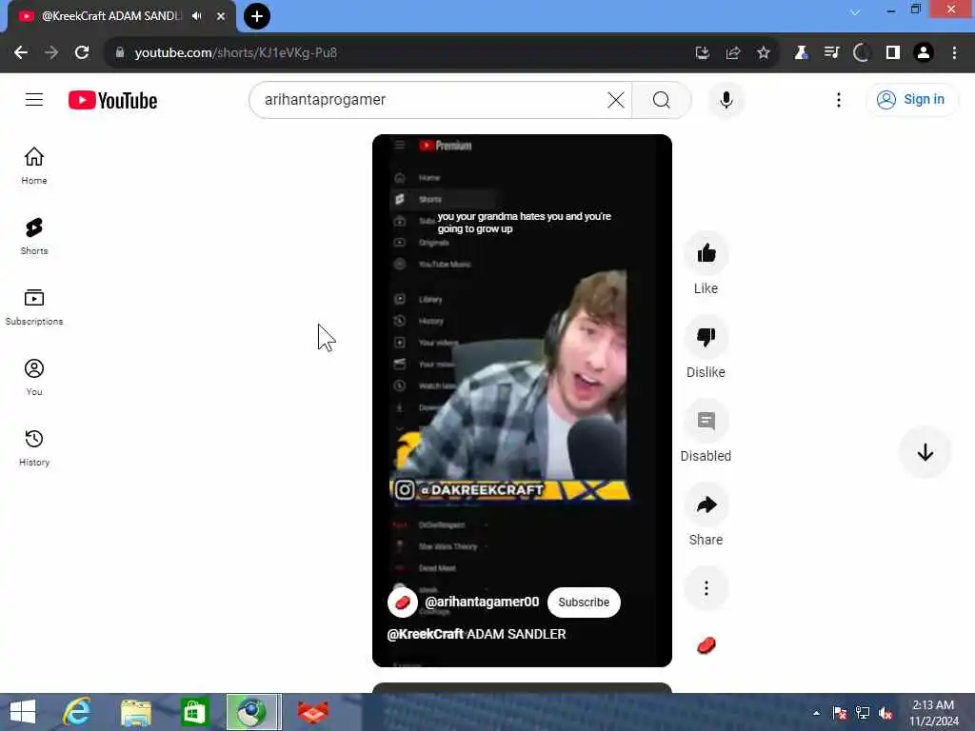This screenshot has height=731, width=975.
Task: Click the Sign in button
Action: [x=911, y=99]
